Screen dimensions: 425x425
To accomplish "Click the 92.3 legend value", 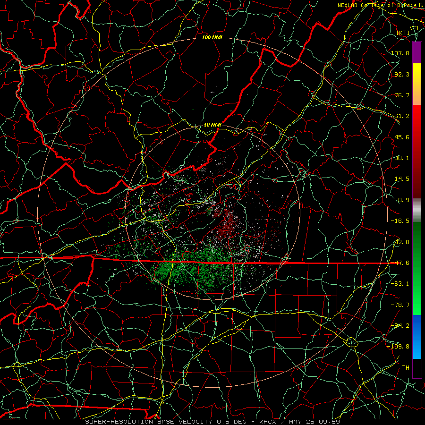I will coord(402,74).
